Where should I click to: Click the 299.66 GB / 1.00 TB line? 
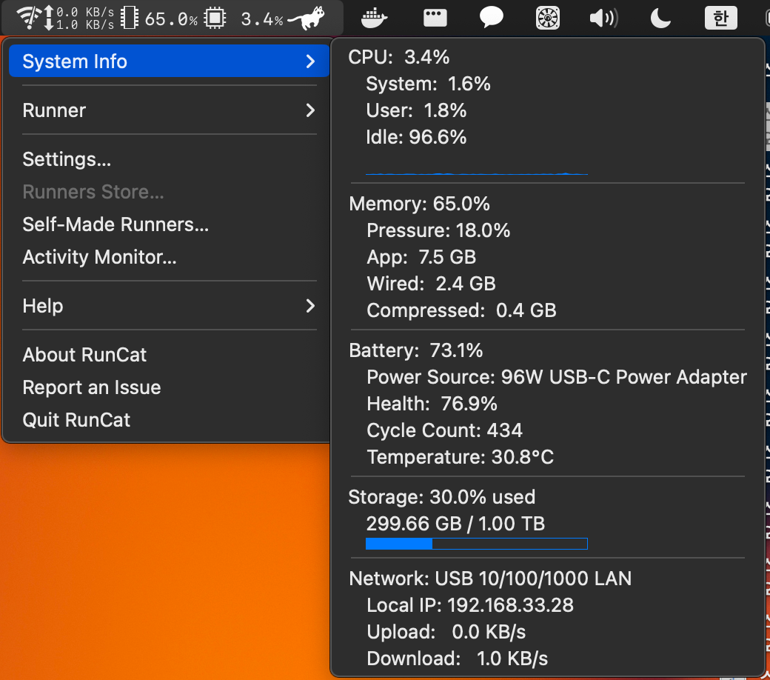click(x=456, y=524)
